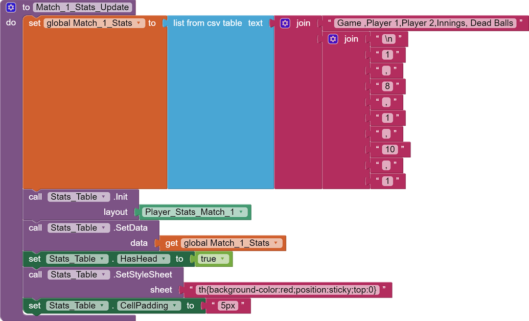Click the \n newline text string
This screenshot has width=529, height=321.
click(388, 39)
